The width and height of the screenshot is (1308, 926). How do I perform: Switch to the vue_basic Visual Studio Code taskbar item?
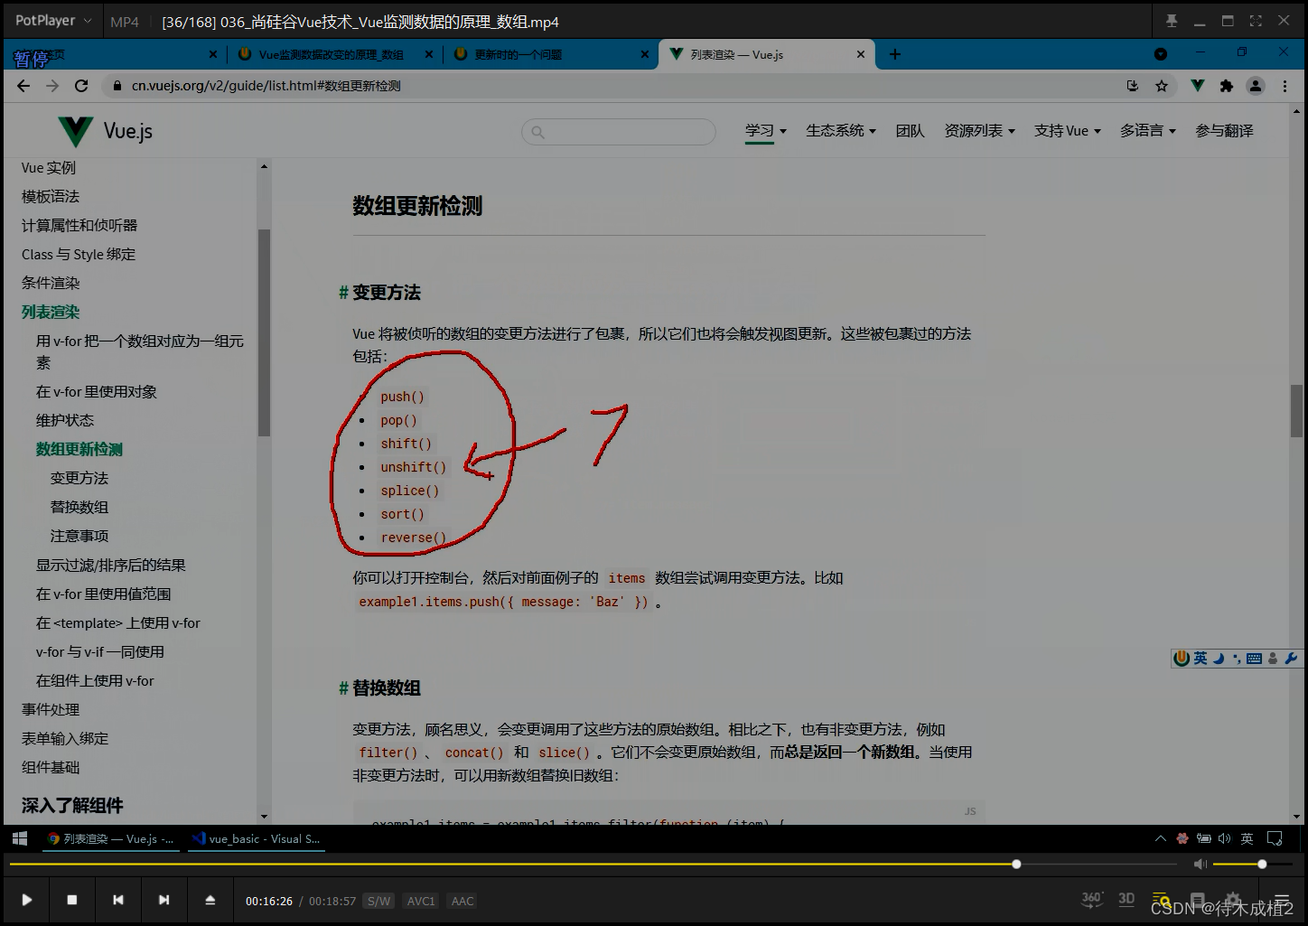pyautogui.click(x=257, y=838)
